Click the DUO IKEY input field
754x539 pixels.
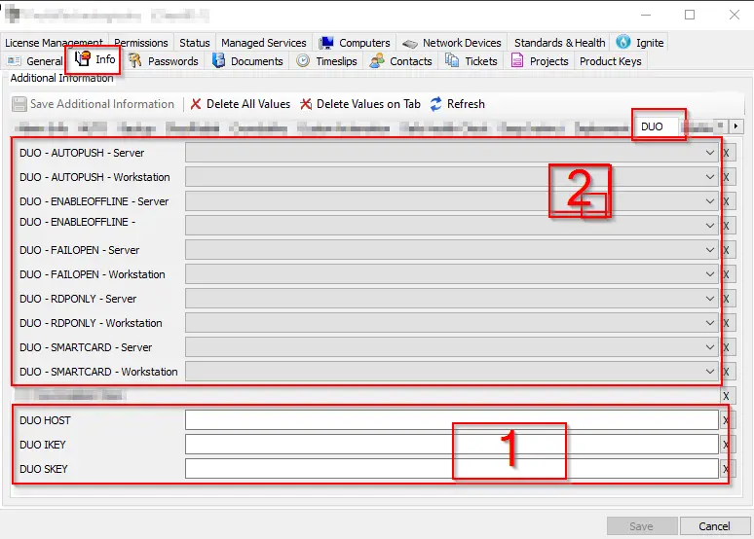452,445
